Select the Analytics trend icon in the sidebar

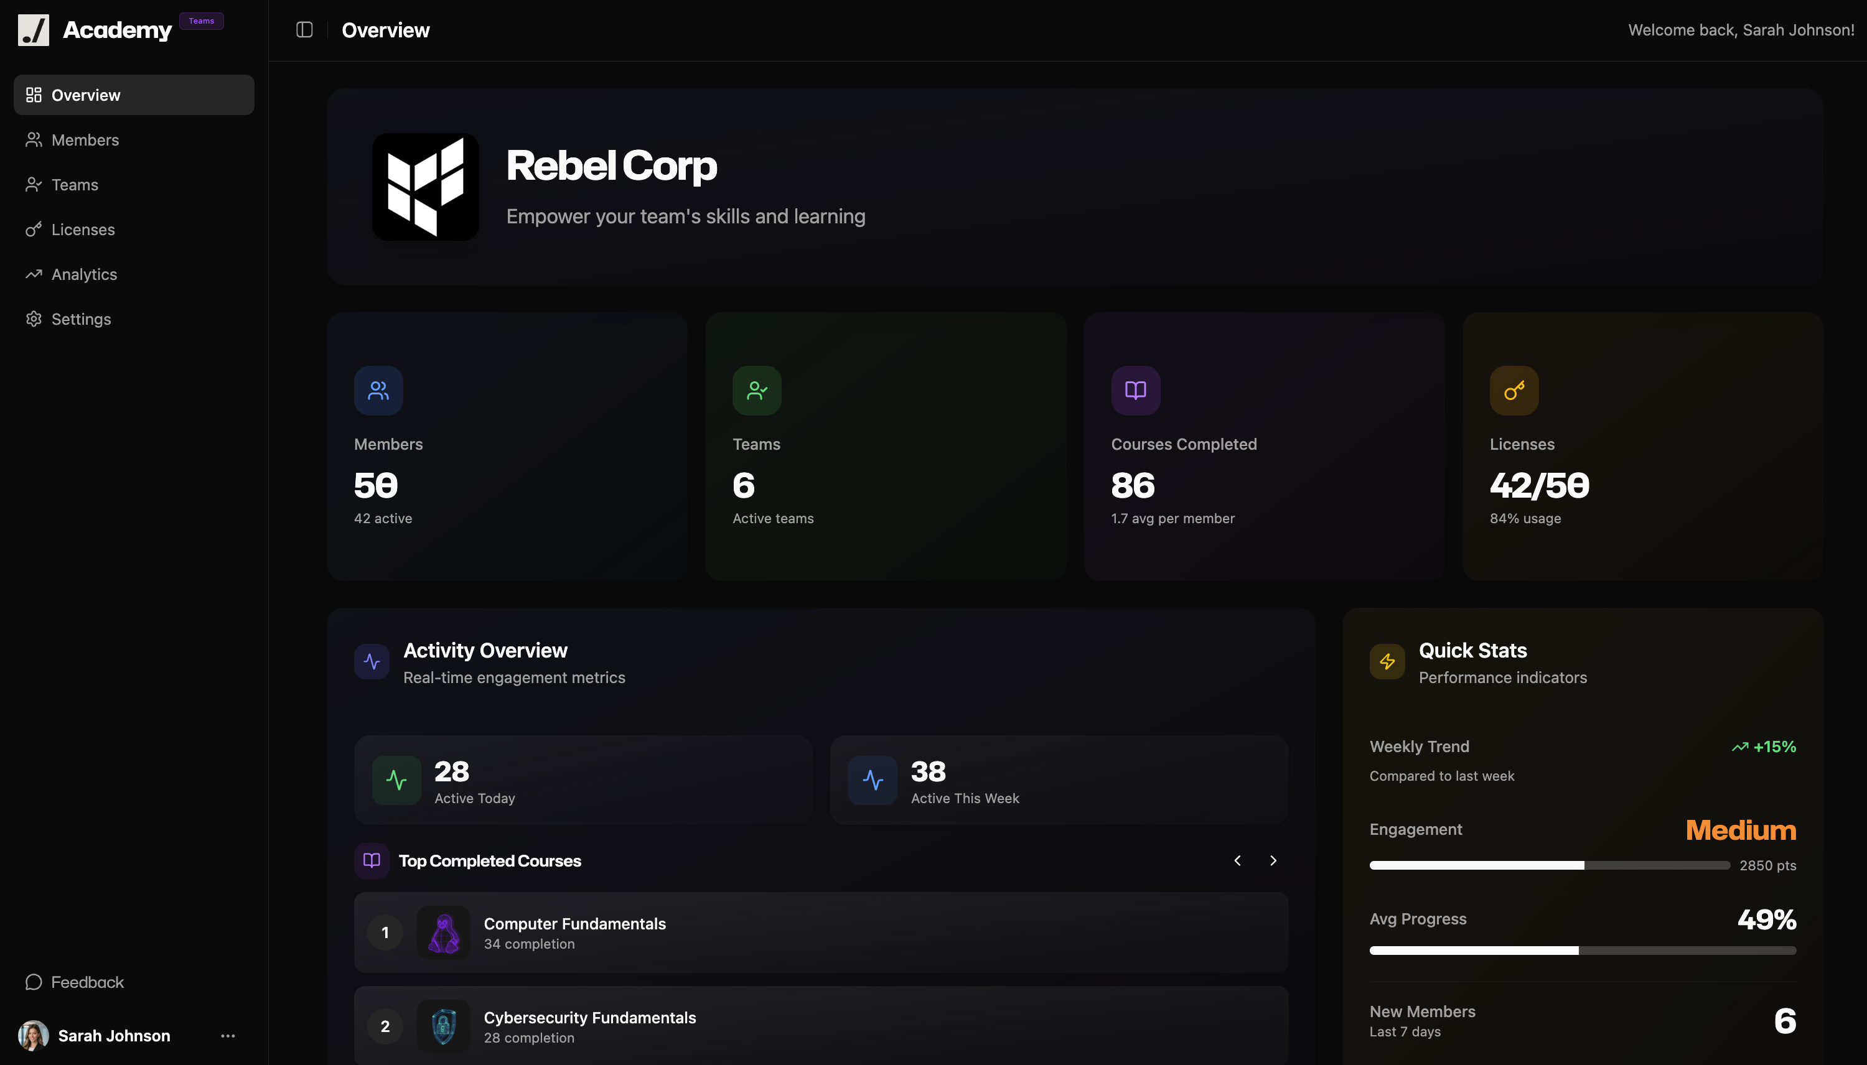point(34,274)
